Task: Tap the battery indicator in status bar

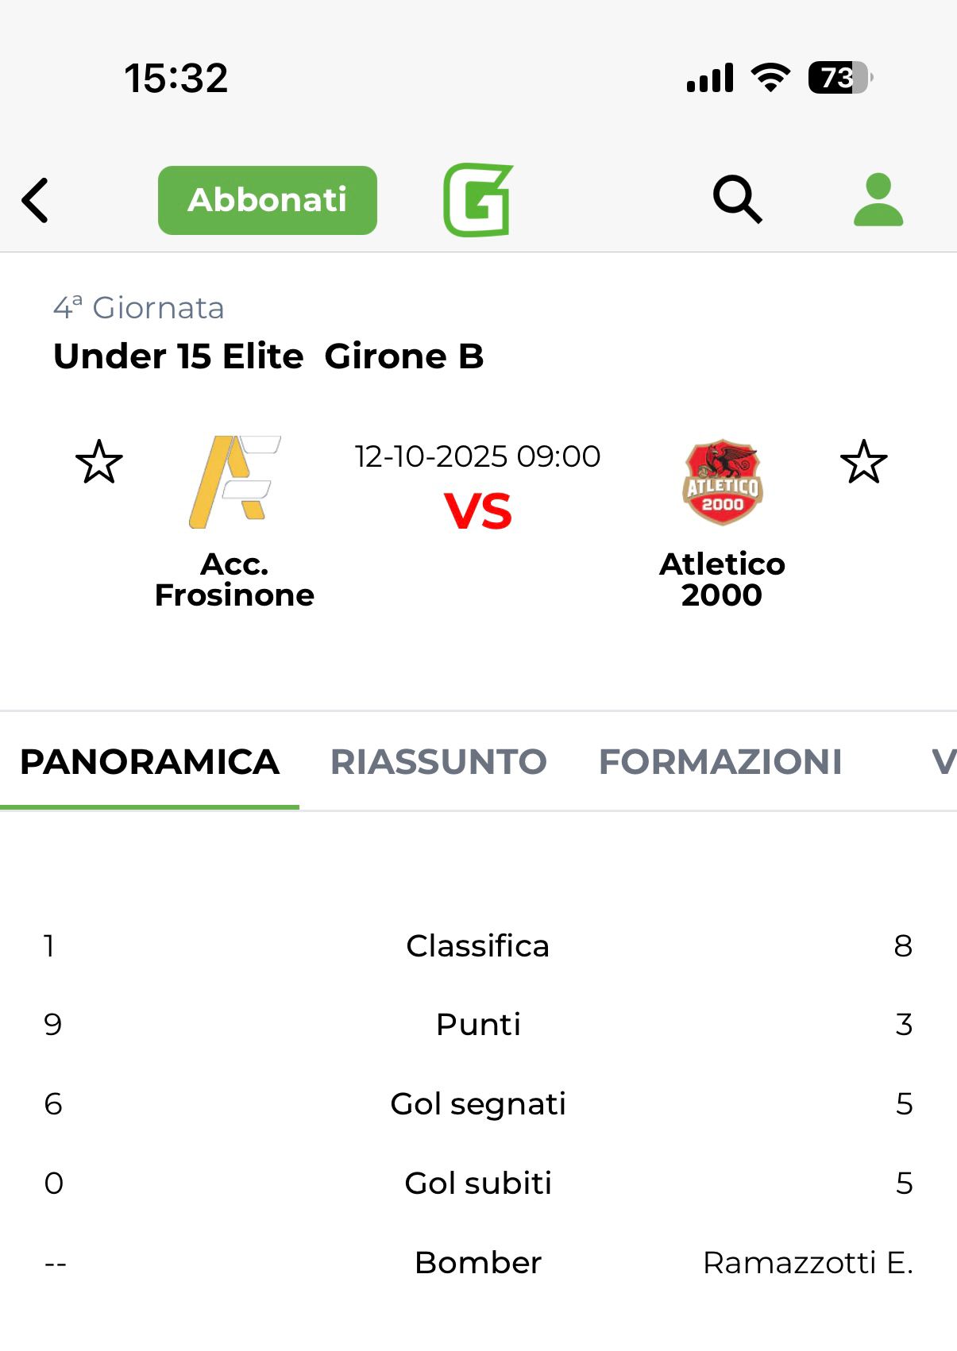Action: point(839,78)
